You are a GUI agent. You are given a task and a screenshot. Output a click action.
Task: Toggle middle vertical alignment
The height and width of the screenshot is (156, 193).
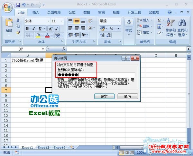(x=77, y=21)
